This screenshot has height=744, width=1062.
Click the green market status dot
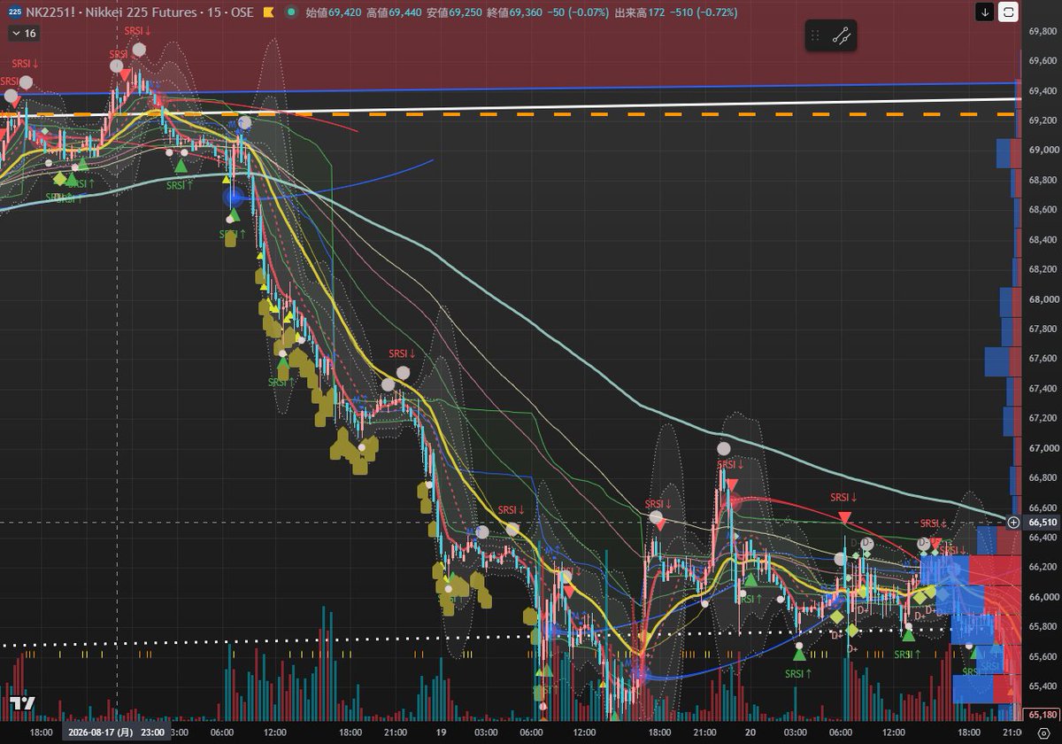click(291, 13)
